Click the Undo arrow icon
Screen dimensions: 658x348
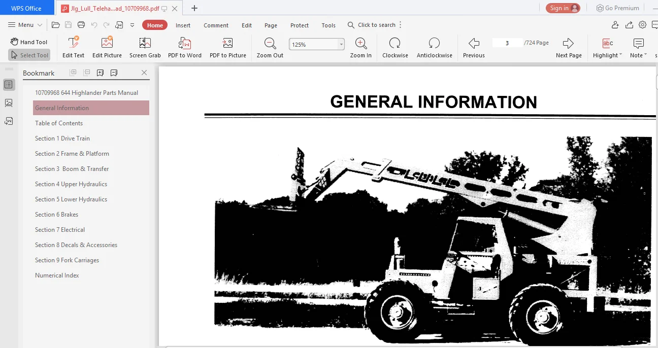pos(94,25)
